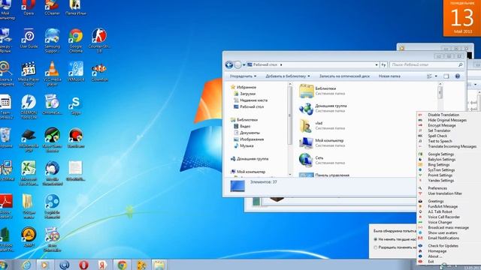Open Internet Explorer from the taskbar
This screenshot has height=270, width=481.
(x=26, y=265)
